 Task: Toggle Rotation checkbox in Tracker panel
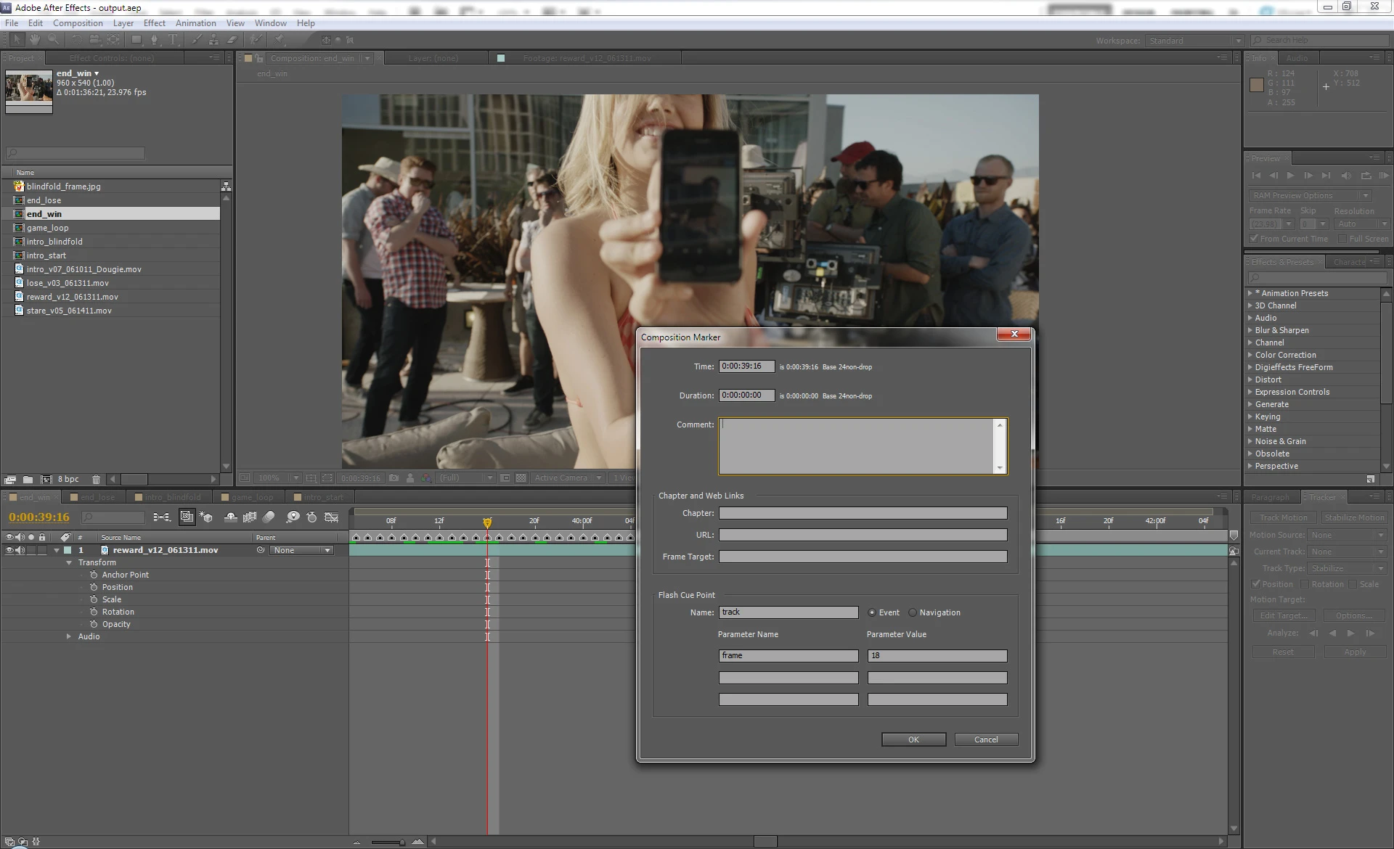(x=1305, y=584)
